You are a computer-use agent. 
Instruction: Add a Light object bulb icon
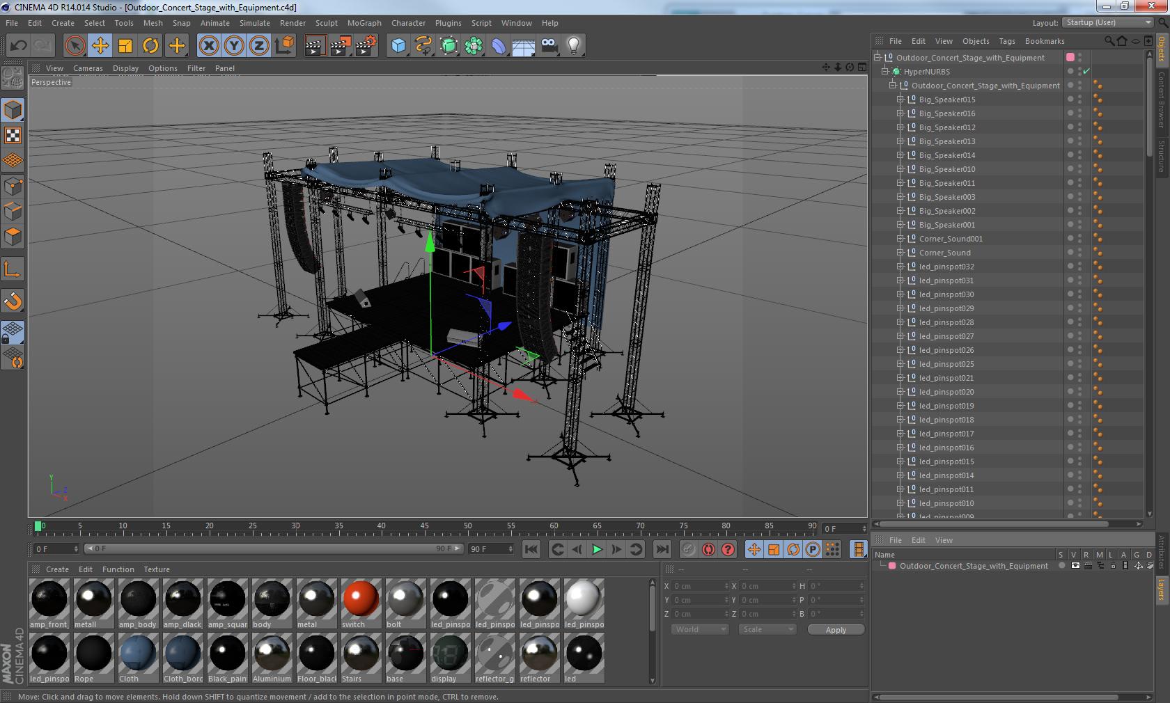[574, 46]
